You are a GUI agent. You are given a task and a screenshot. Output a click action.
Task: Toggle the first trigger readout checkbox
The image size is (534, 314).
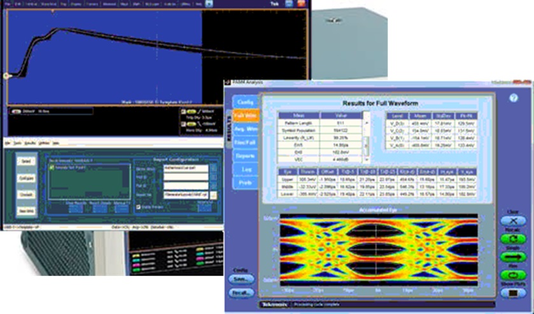click(181, 111)
